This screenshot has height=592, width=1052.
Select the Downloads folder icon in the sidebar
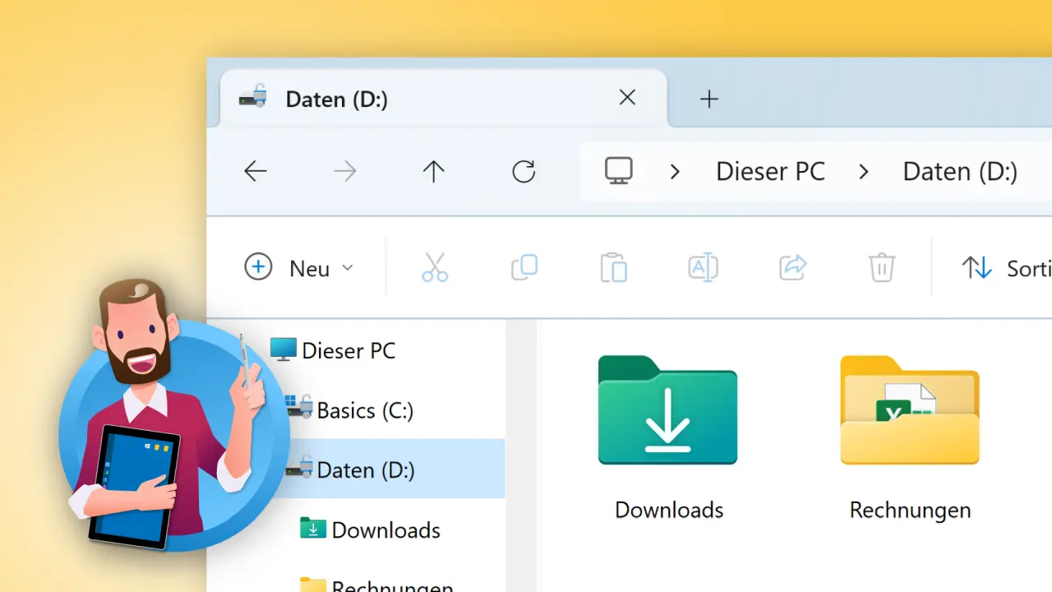313,530
